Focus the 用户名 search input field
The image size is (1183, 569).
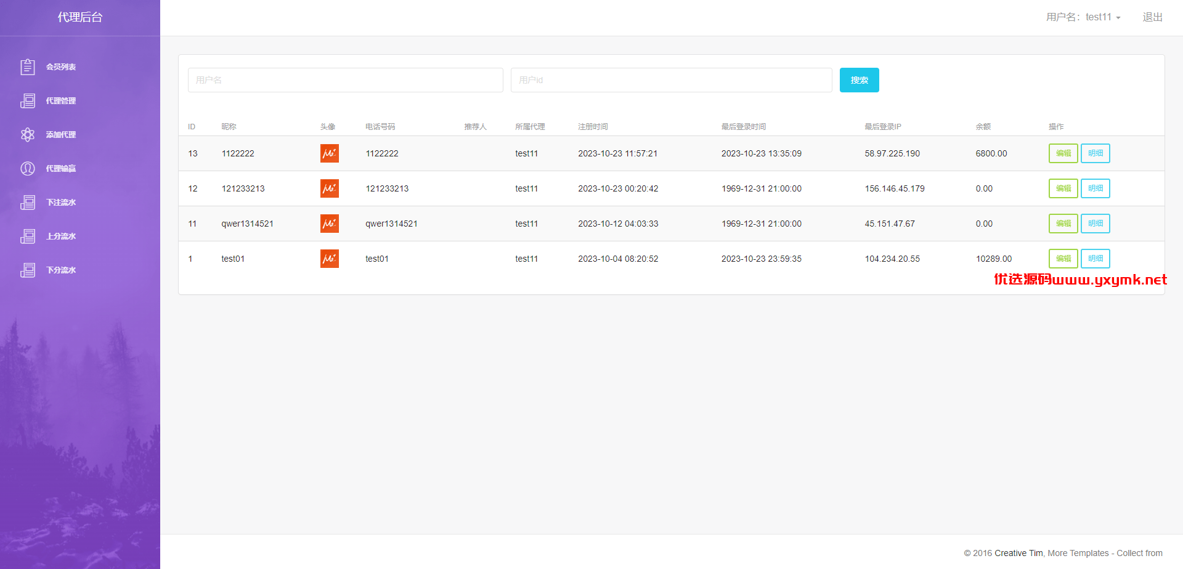[346, 80]
